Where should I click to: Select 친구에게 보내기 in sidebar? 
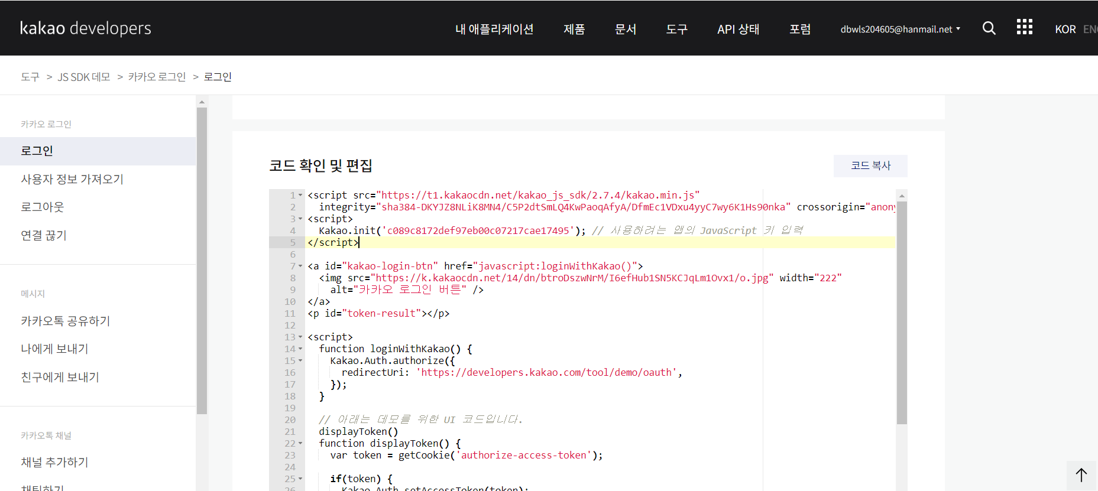pyautogui.click(x=60, y=377)
